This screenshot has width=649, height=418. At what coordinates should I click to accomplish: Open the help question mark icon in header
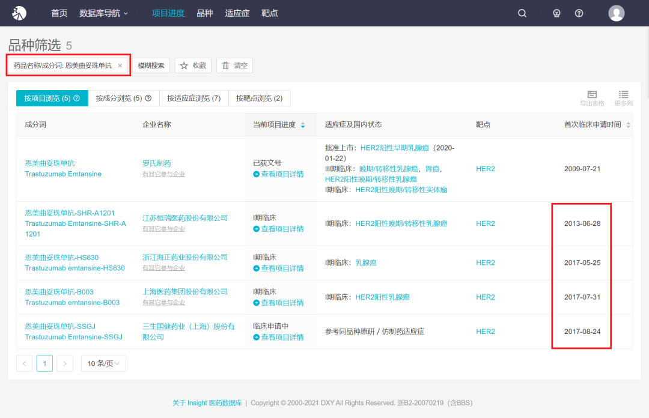[x=579, y=13]
